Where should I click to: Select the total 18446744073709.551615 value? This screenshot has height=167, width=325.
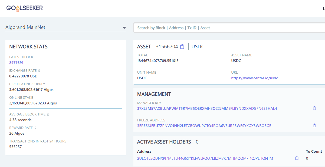pos(158,61)
